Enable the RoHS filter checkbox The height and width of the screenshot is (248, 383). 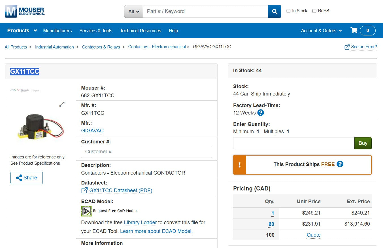coord(314,11)
